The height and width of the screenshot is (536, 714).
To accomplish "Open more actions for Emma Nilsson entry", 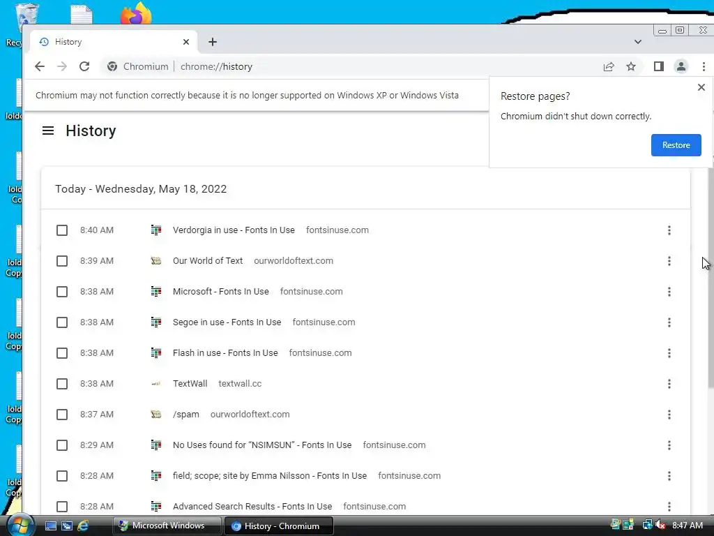I will point(669,476).
